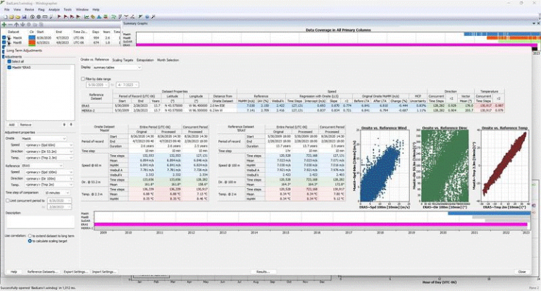Click the Reference Datasets... button
This screenshot has height=291, width=541.
click(42, 271)
